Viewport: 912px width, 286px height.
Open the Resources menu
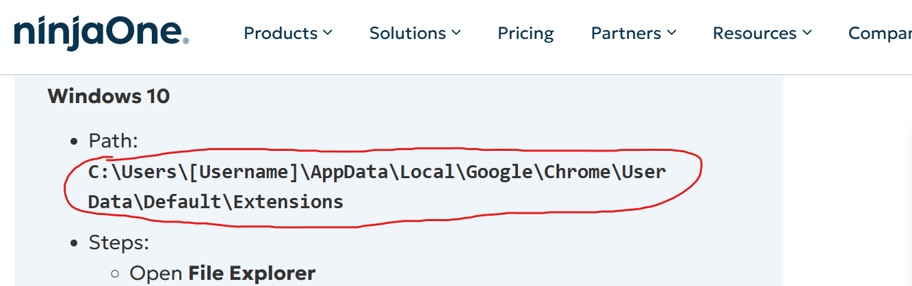tap(762, 33)
